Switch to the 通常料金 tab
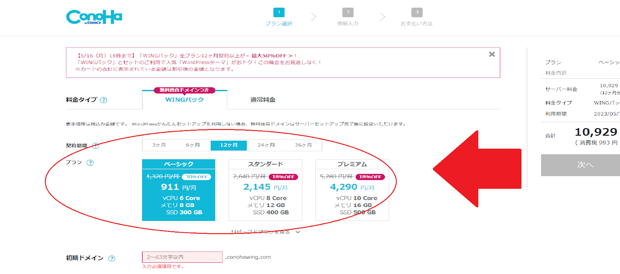Viewport: 620px width, 274px height. tap(263, 100)
